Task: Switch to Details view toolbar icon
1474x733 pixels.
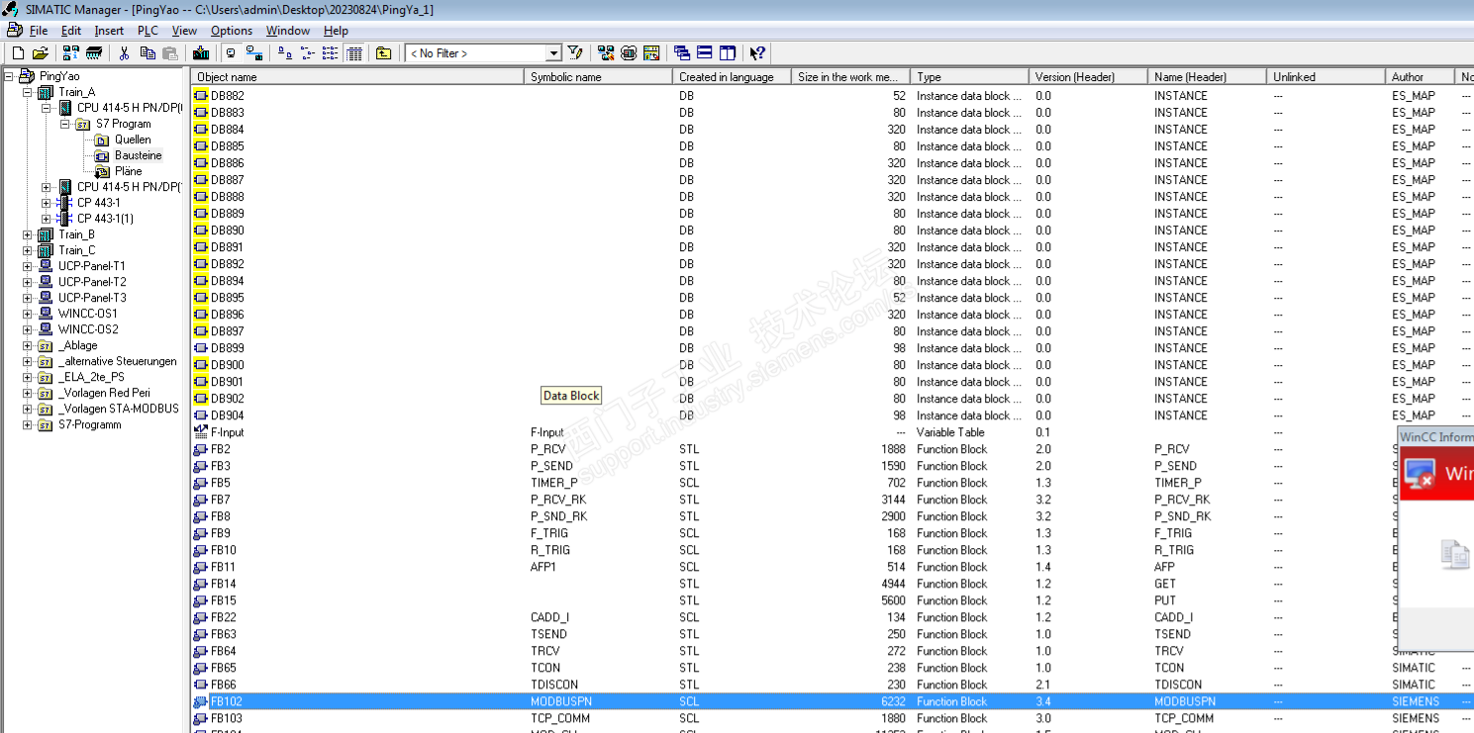Action: tap(354, 53)
